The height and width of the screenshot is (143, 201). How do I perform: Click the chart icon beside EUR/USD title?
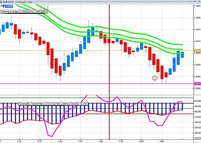click(x=1, y=2)
